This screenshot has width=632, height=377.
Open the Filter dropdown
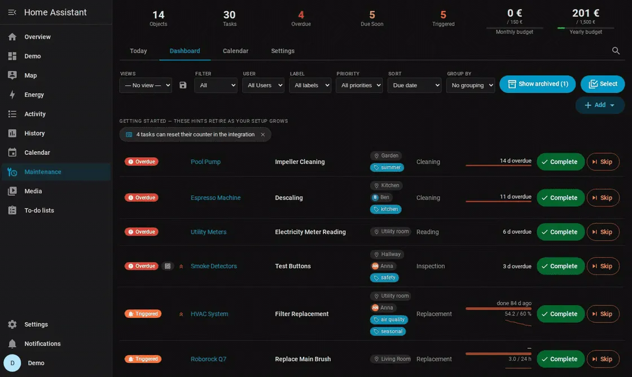coord(216,85)
